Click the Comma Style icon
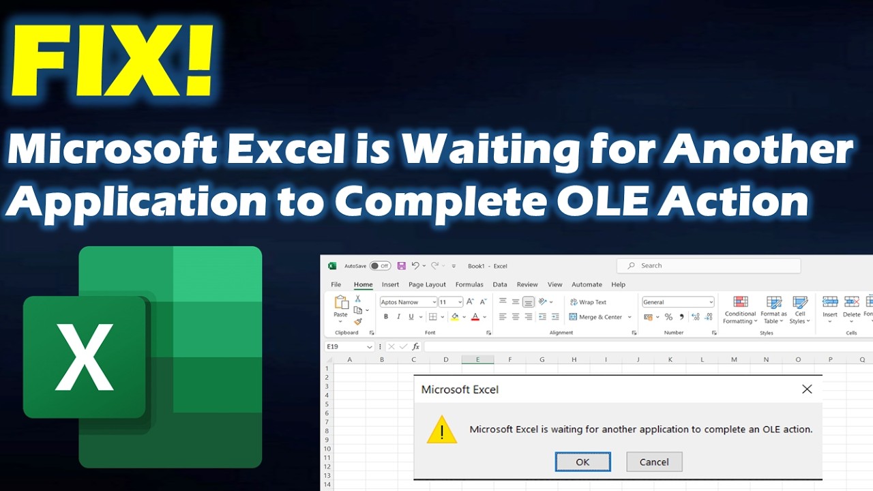The width and height of the screenshot is (873, 491). tap(681, 317)
